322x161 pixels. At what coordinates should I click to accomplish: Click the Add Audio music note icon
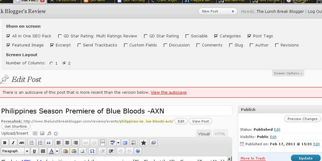click(49, 133)
